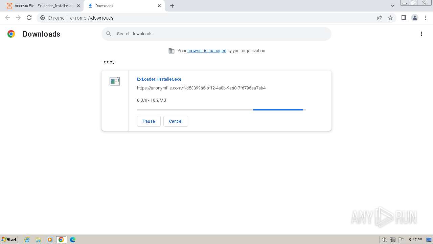Open the ExLoader_Installer.exe file link

click(x=159, y=79)
